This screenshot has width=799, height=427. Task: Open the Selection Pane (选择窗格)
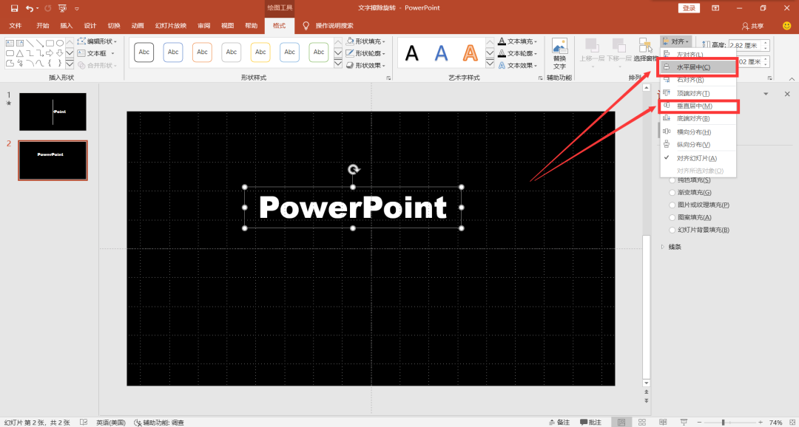click(645, 50)
